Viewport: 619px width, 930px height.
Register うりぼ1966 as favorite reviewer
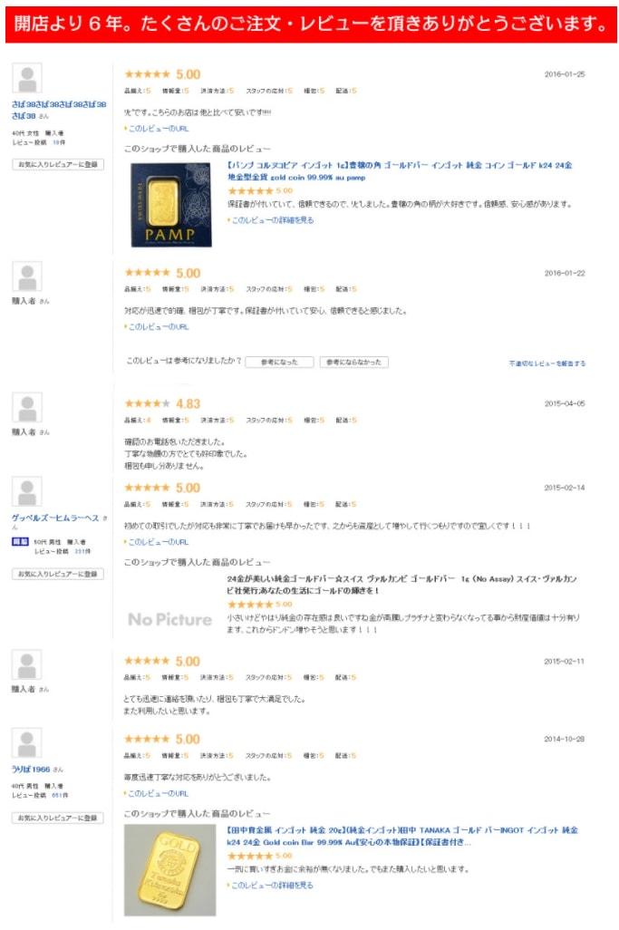[58, 818]
